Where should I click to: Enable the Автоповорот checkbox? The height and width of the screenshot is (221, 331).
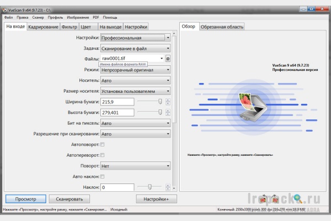103,144
